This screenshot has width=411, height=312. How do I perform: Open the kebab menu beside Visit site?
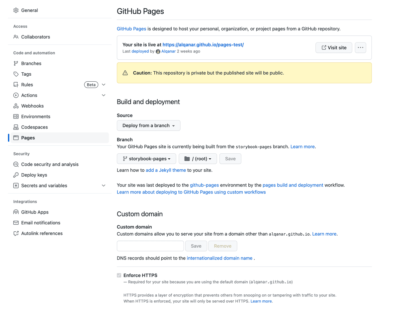click(x=361, y=47)
